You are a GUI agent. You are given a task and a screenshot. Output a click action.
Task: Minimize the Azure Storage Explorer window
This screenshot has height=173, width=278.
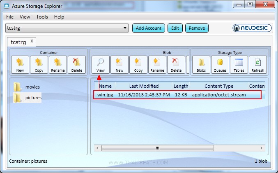(239, 4)
